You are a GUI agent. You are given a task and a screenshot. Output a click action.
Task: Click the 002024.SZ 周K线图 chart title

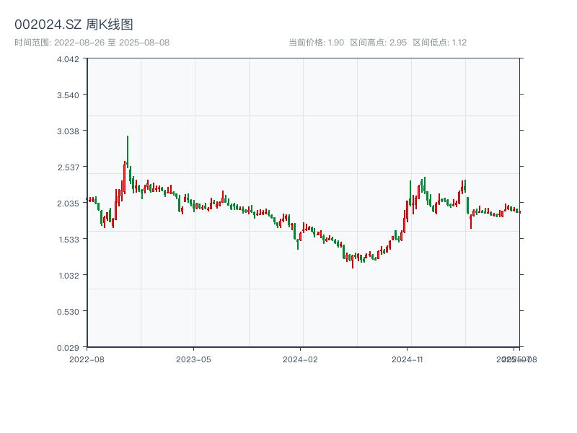tap(74, 25)
